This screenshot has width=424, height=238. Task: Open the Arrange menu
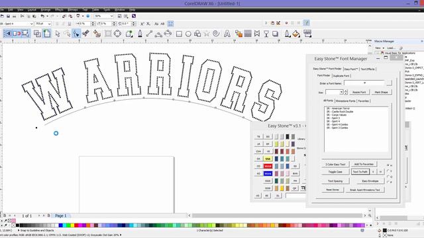point(46,10)
